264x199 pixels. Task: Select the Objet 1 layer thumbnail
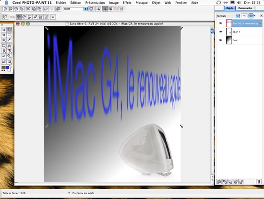tap(229, 32)
